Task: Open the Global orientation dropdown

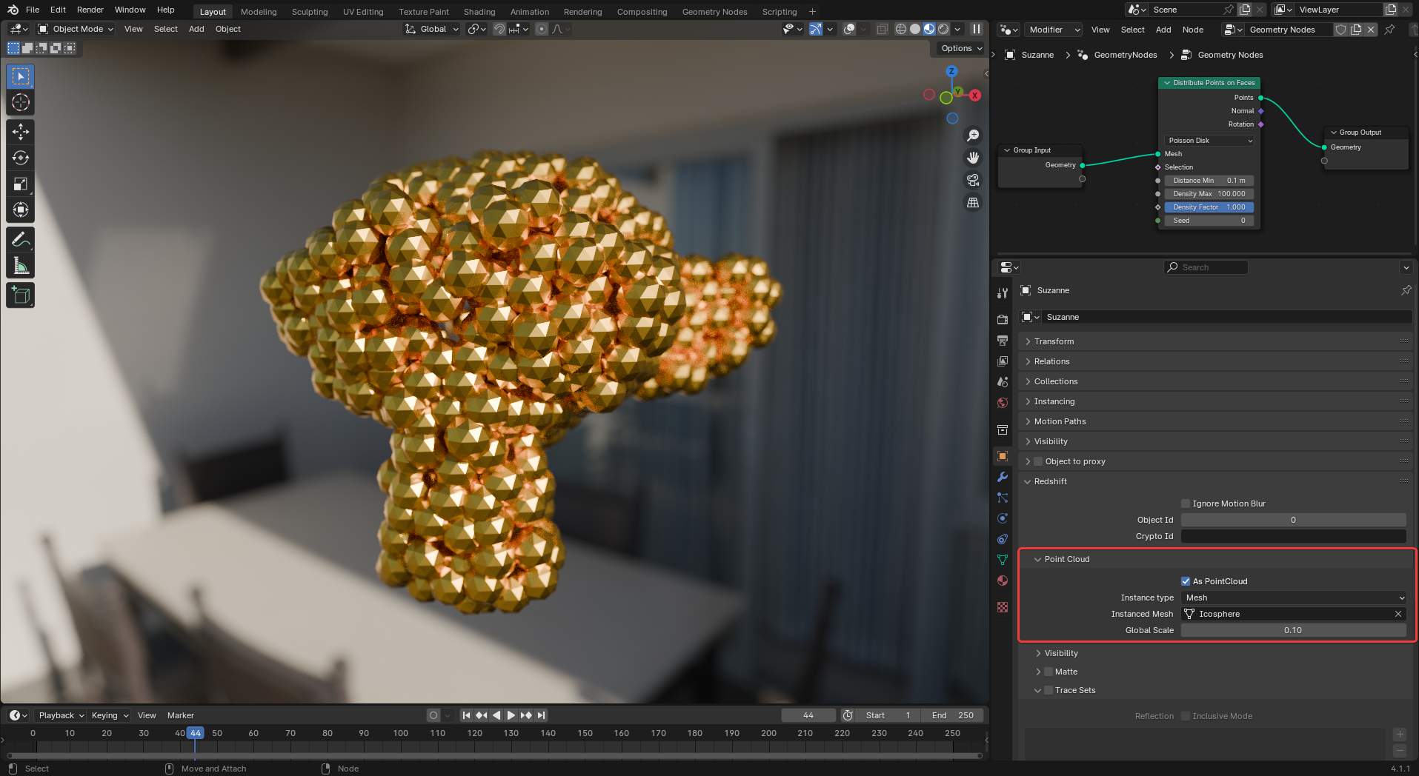Action: click(x=432, y=29)
